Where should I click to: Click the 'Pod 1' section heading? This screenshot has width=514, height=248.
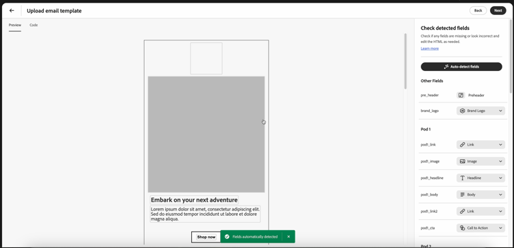click(426, 129)
